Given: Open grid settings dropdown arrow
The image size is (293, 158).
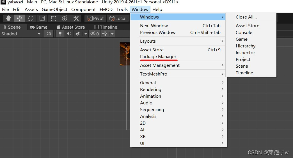Looking at the screenshot, I should click(x=112, y=34).
